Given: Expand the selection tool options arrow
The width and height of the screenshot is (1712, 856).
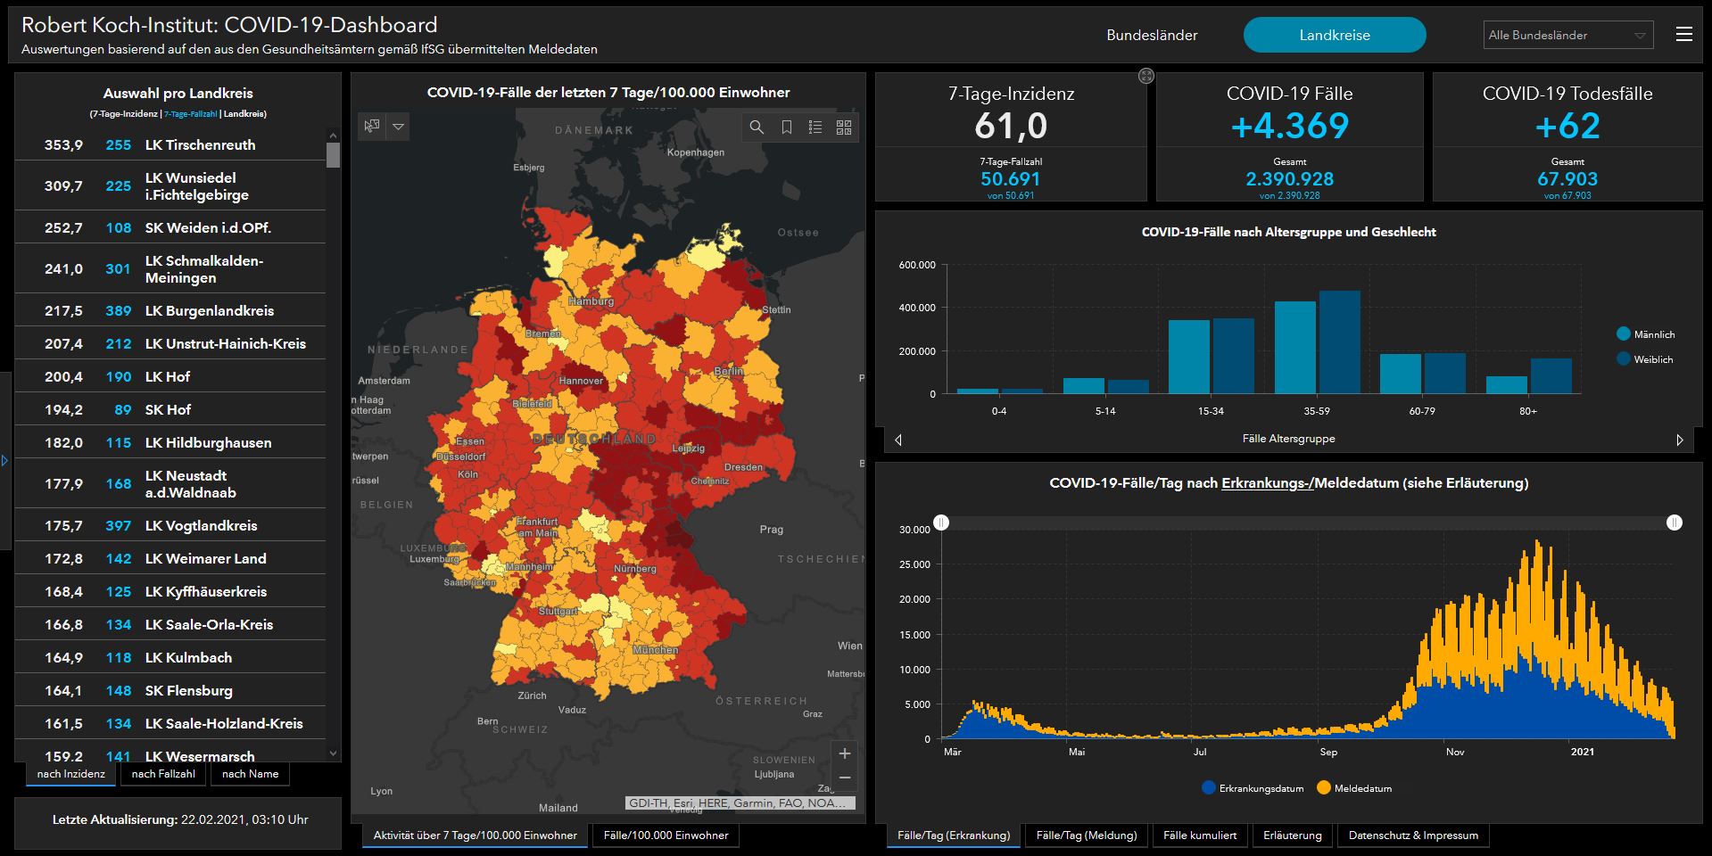Looking at the screenshot, I should point(399,127).
